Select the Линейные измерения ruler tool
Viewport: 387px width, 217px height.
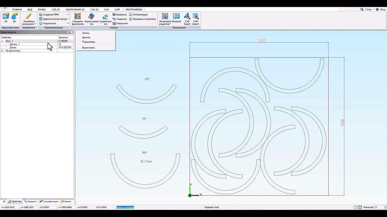pos(28,19)
